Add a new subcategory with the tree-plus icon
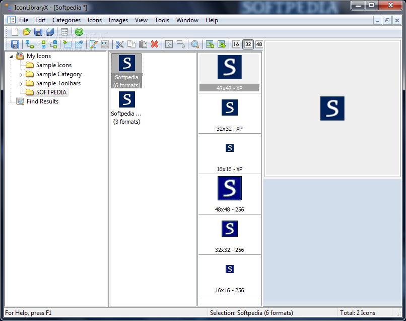Screen dimensions: 406x321 30,44
